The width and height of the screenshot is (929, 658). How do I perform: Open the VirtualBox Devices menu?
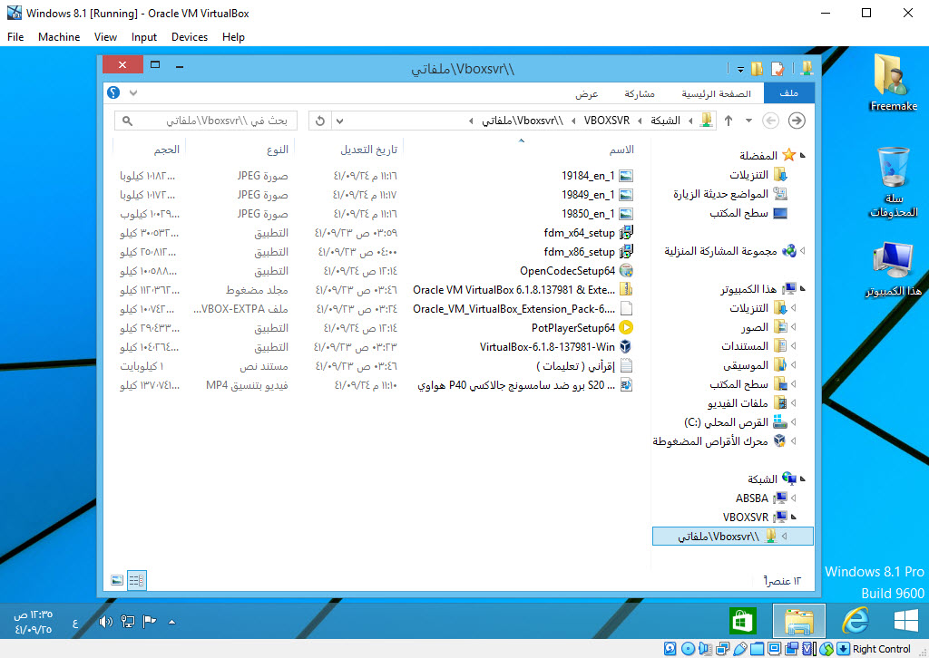[x=190, y=36]
